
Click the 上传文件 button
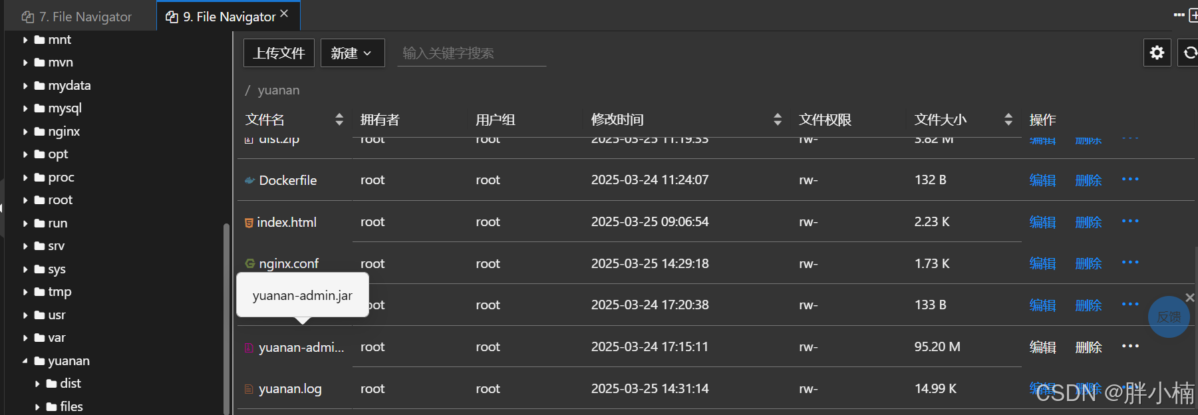[x=279, y=53]
